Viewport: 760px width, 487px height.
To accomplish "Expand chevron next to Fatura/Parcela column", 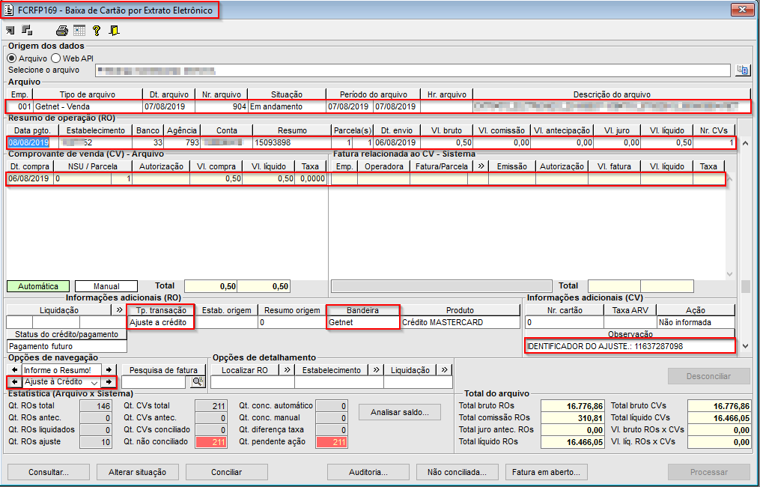I will 481,166.
